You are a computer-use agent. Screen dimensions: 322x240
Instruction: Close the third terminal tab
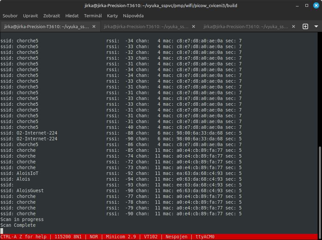click(x=294, y=26)
